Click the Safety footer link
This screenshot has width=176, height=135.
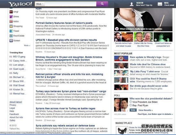[12, 120]
